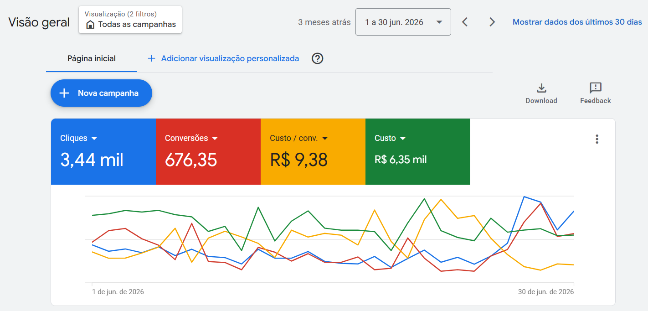Go to the next date period arrow
648x311 pixels.
(x=492, y=22)
